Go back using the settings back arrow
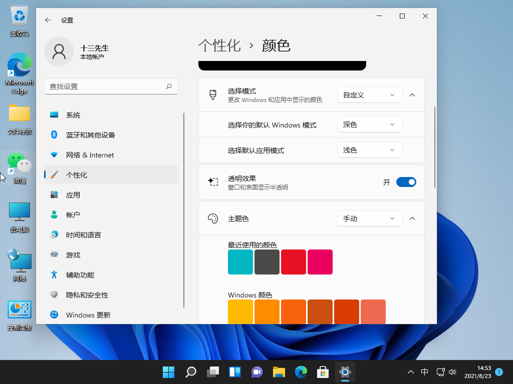Screen dimensions: 513x384 tap(48, 20)
